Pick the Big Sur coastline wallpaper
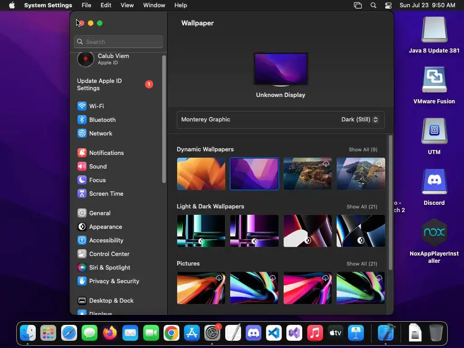 click(x=308, y=174)
